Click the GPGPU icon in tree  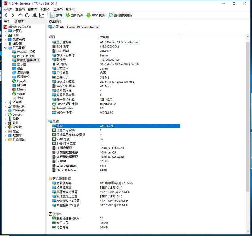click(14, 85)
